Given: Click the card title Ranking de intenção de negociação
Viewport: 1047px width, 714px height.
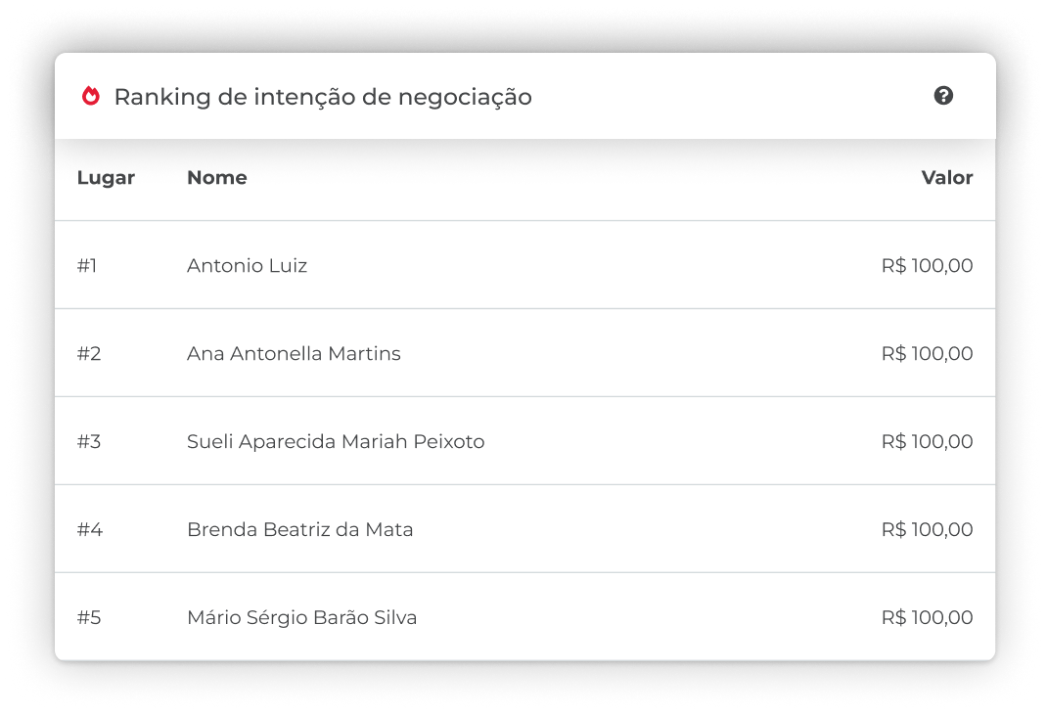Looking at the screenshot, I should click(x=323, y=98).
